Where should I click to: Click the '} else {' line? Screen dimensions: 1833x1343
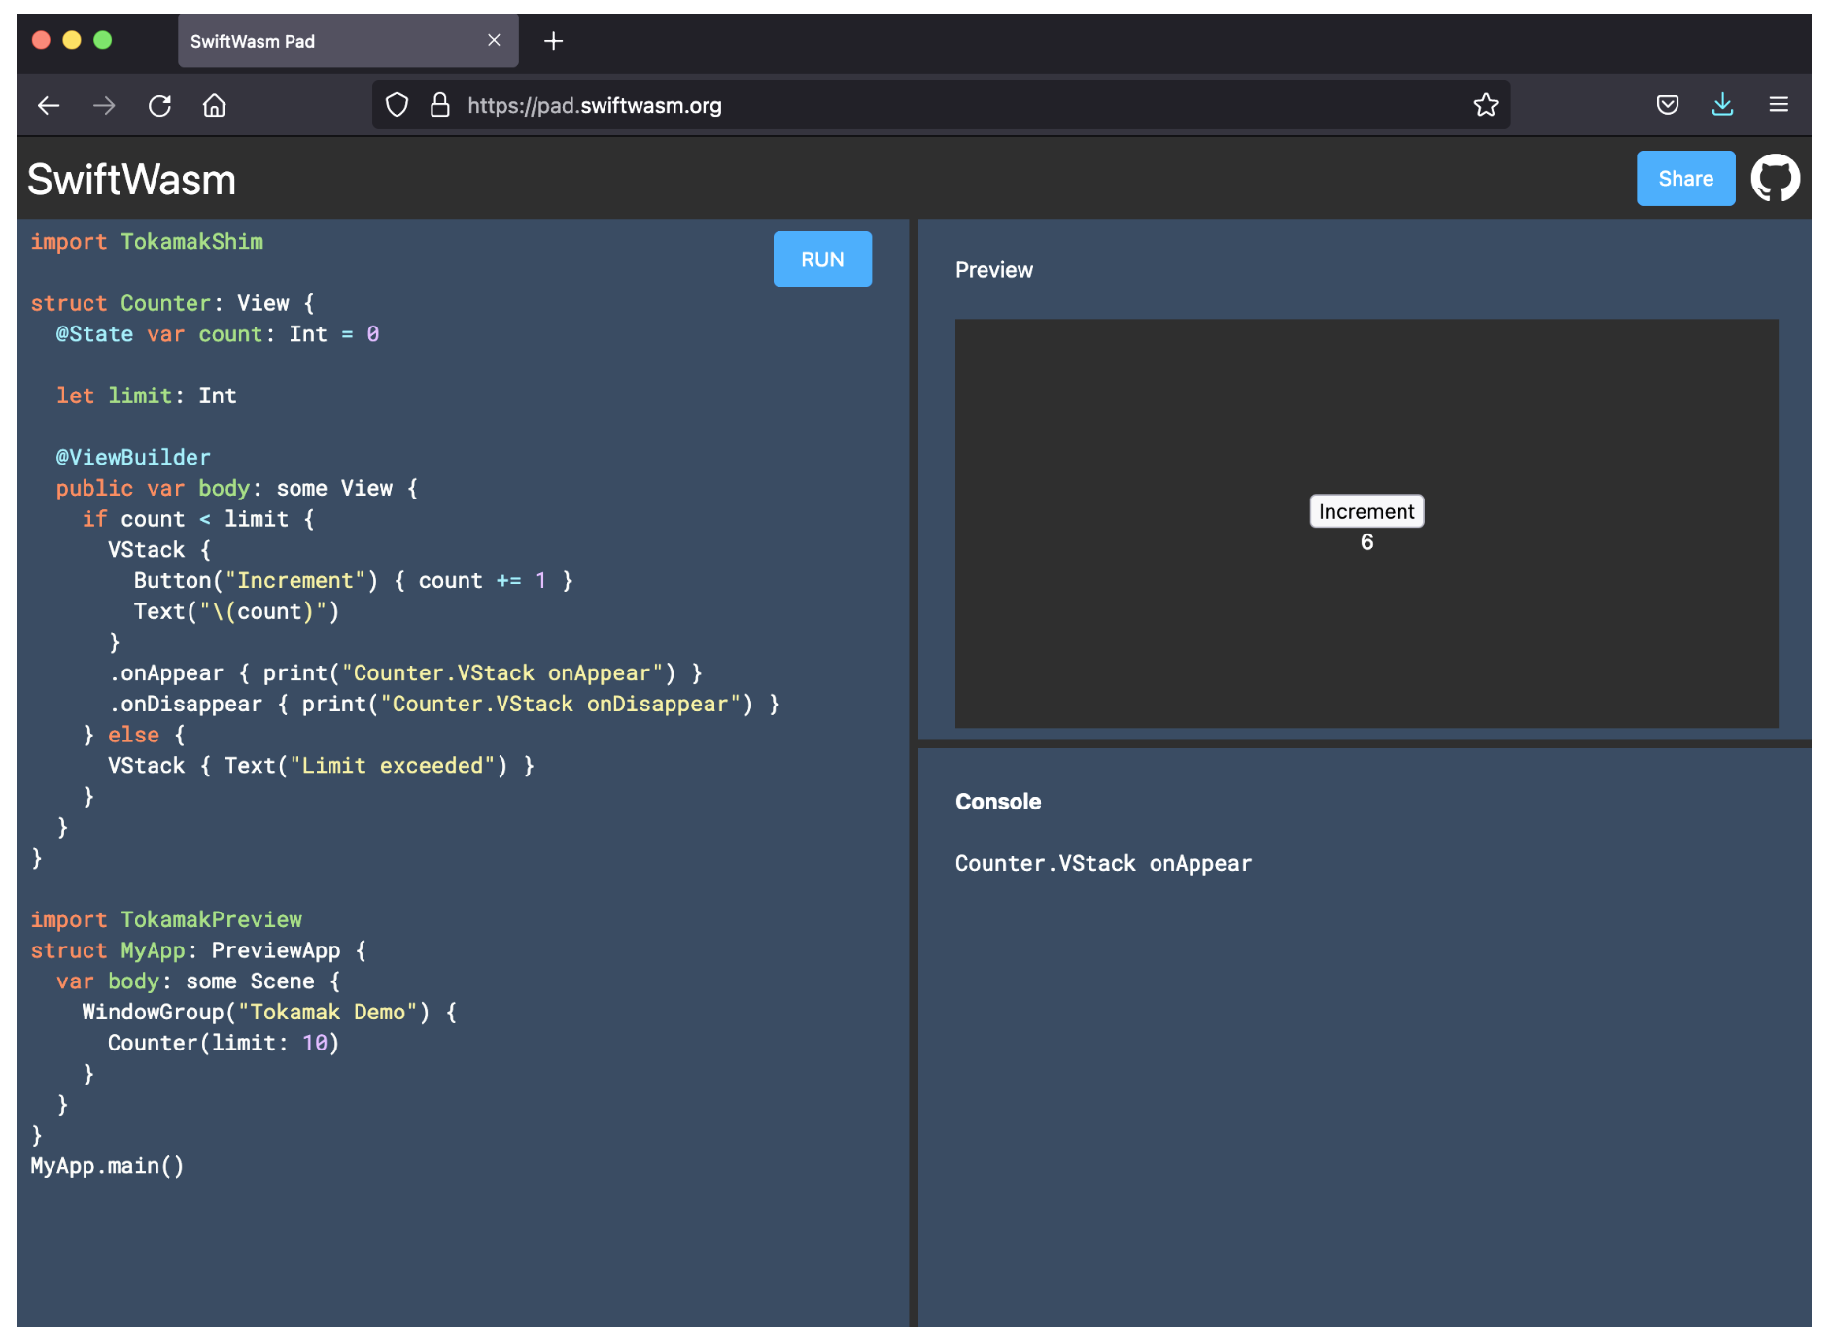coord(133,736)
